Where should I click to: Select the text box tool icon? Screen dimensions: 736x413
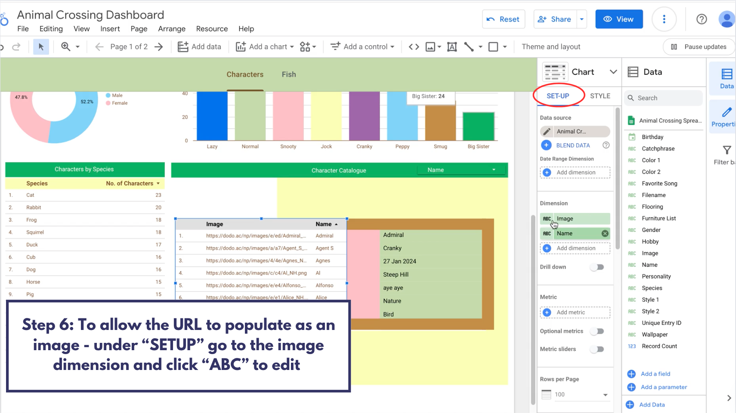[x=452, y=46]
